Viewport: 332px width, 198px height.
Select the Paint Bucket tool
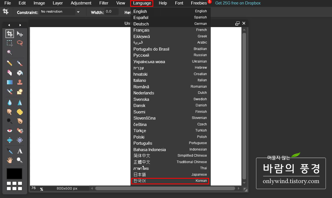[20, 73]
